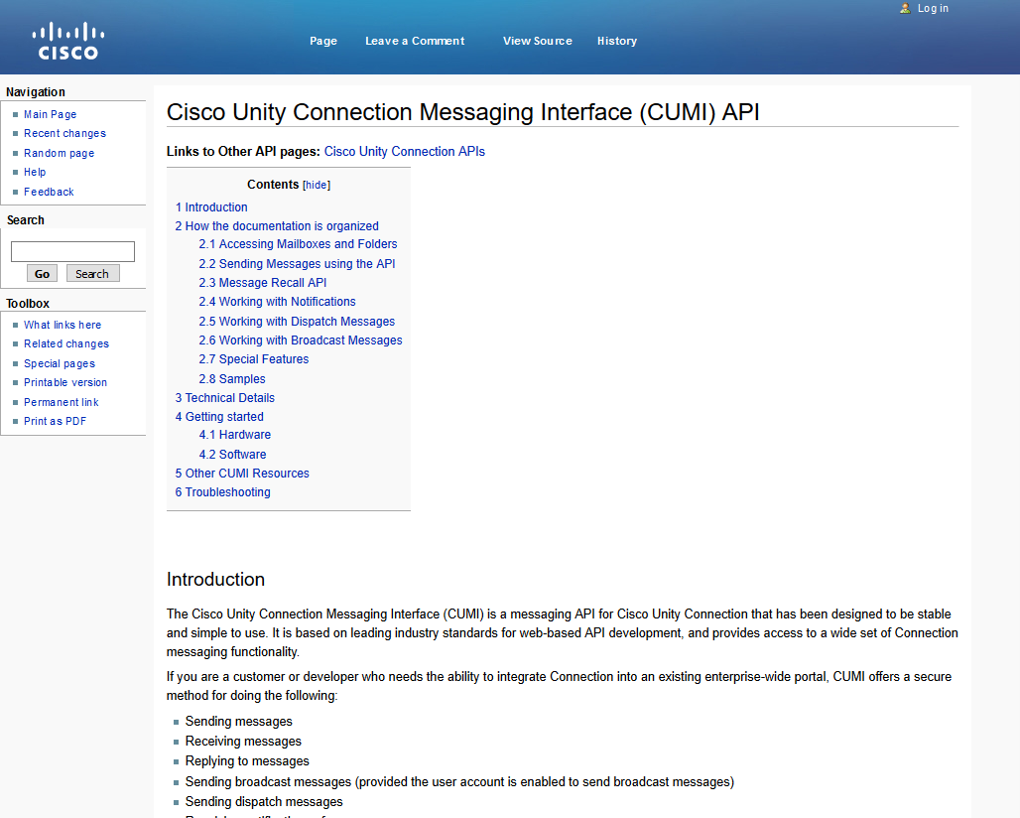Open What links here in Toolbox
The width and height of the screenshot is (1020, 818).
(x=63, y=325)
